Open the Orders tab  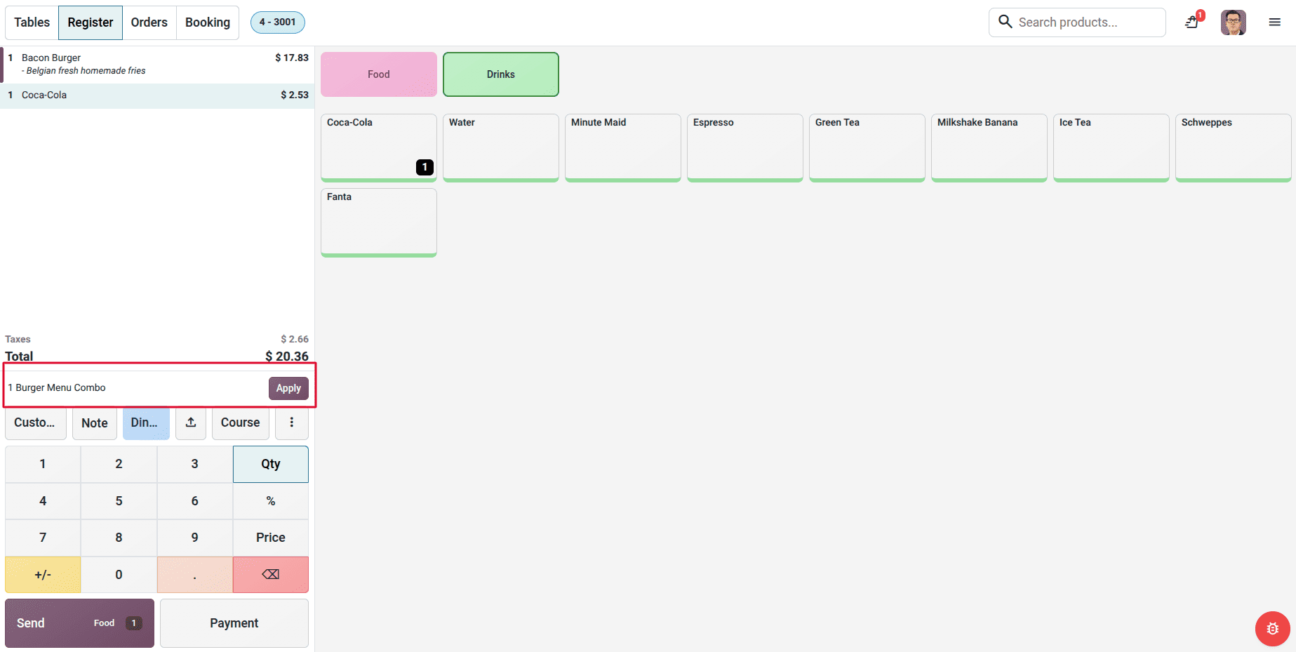tap(149, 22)
